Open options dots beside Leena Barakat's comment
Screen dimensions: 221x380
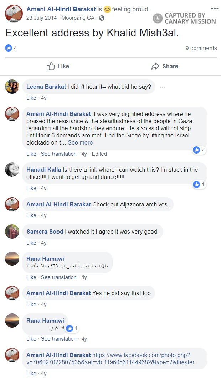tap(163, 87)
